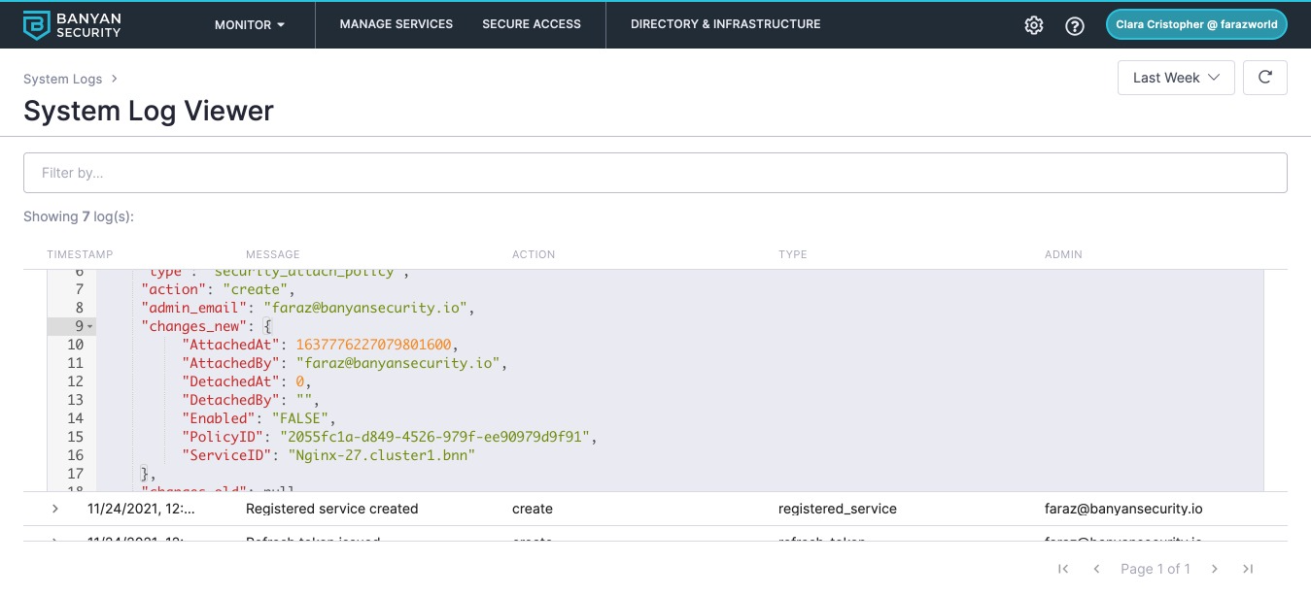Open the Clara Cristopher account button

coord(1196,24)
